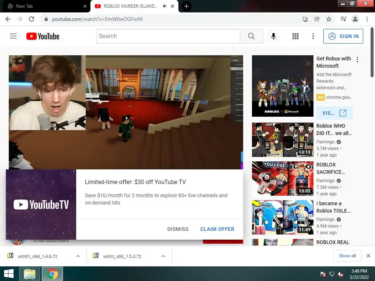375x281 pixels.
Task: Open the Chrome profile avatar
Action: coord(355,19)
